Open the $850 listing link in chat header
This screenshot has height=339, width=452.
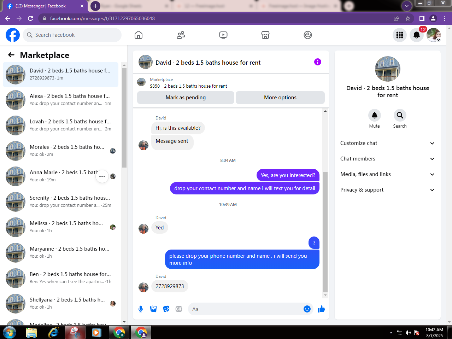point(188,86)
